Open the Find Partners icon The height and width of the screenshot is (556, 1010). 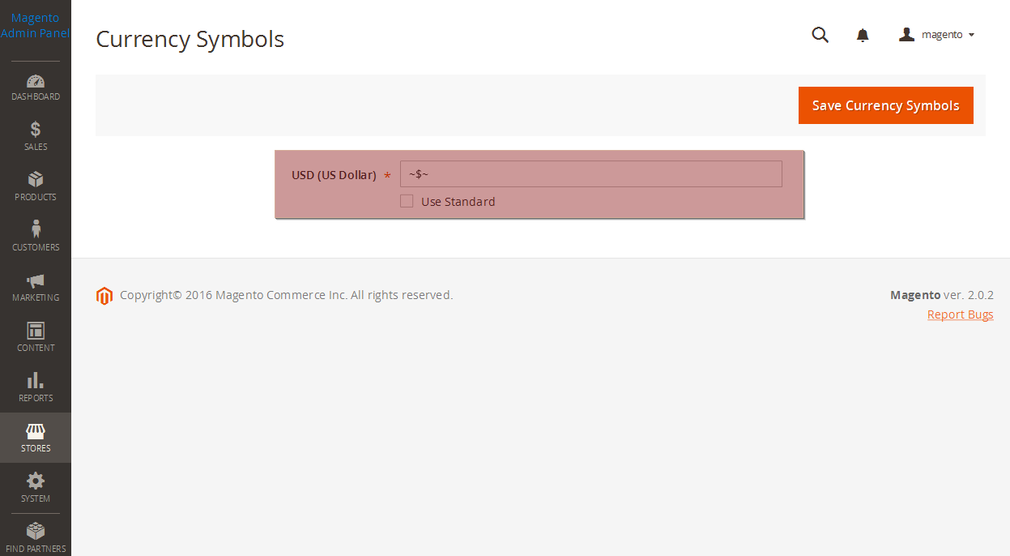point(36,531)
